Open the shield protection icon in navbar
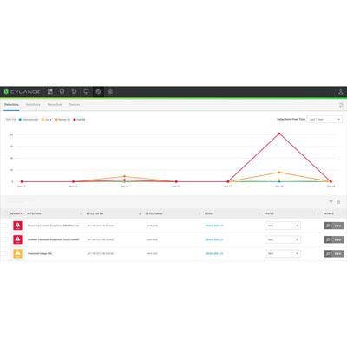 click(x=62, y=92)
